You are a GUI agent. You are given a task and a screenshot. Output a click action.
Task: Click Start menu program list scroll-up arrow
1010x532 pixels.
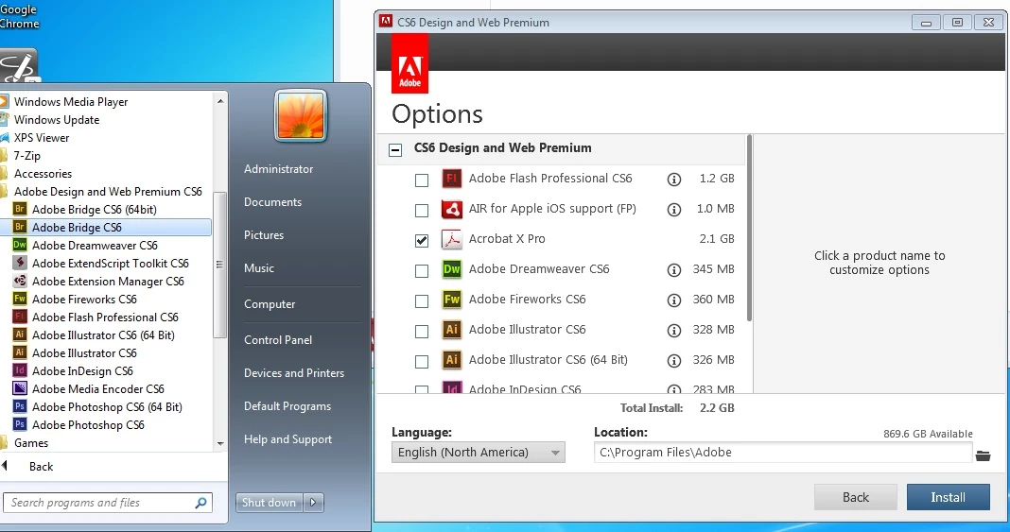(x=220, y=101)
